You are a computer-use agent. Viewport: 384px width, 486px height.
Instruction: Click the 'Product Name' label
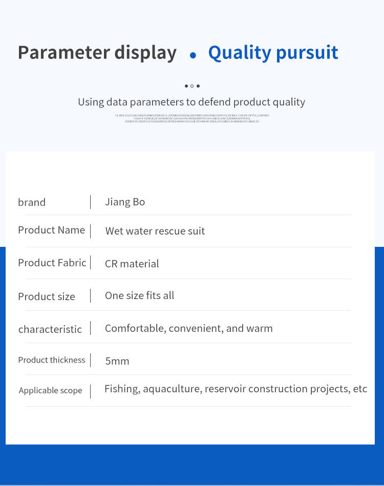tap(51, 230)
